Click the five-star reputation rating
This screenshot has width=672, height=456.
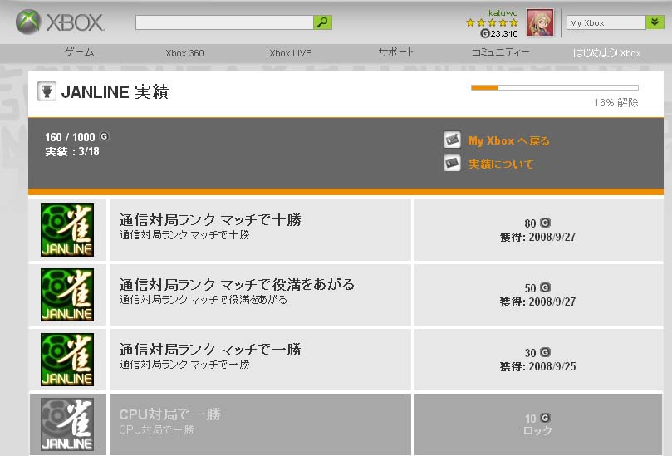492,22
